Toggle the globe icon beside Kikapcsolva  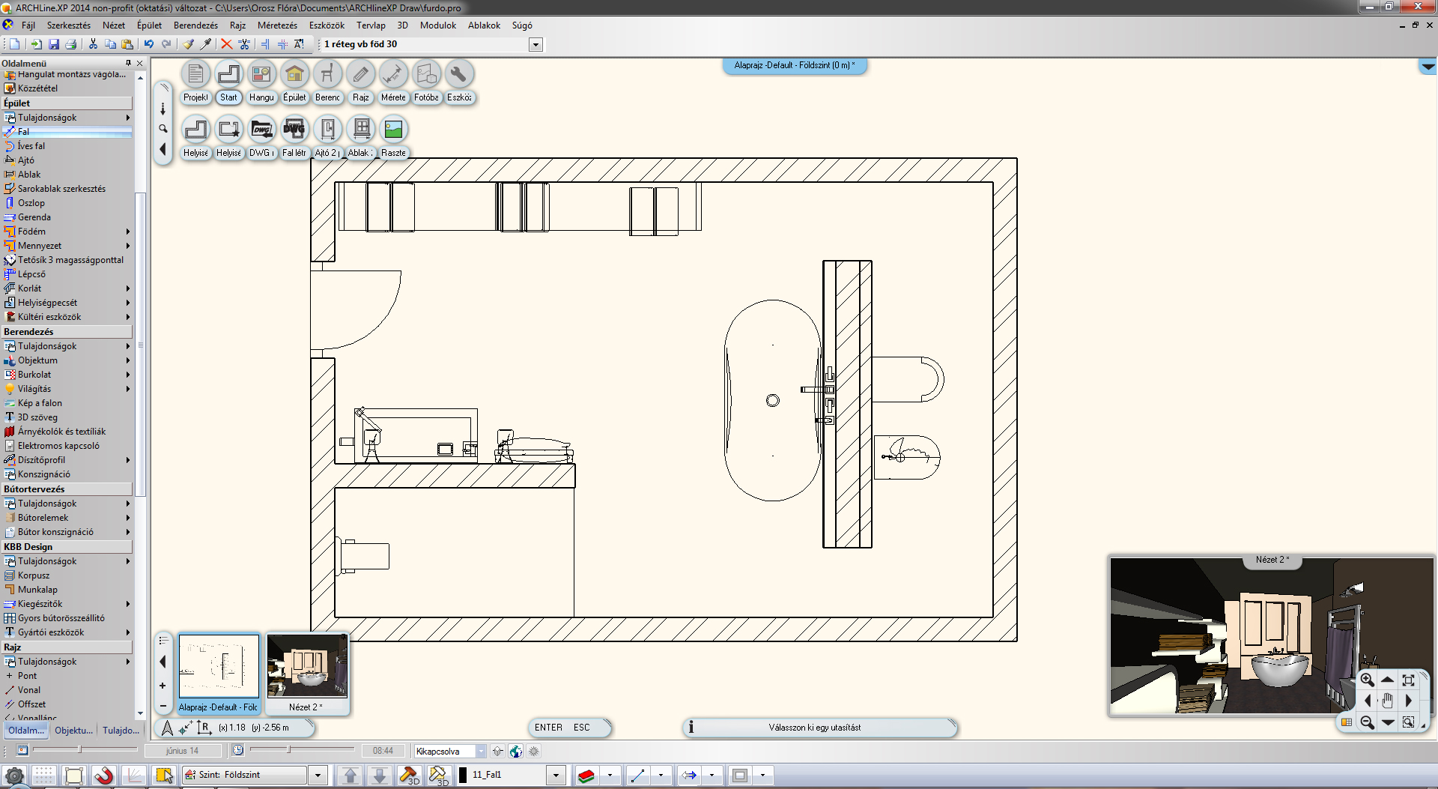coord(515,751)
